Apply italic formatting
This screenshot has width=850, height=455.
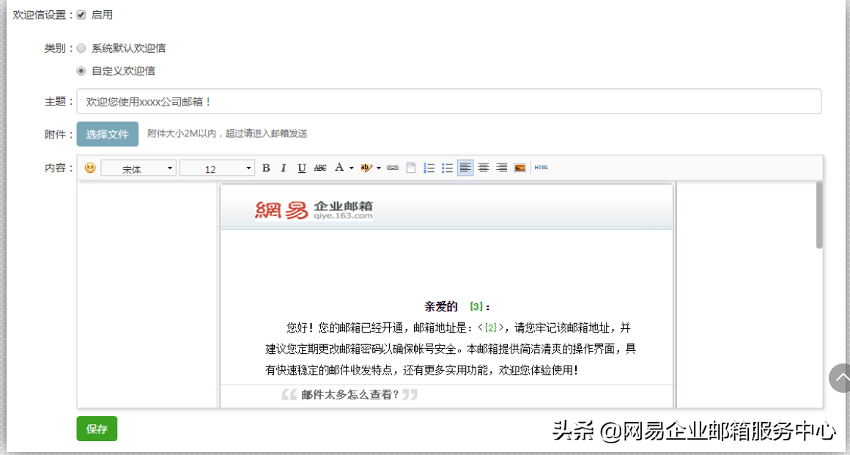(284, 168)
